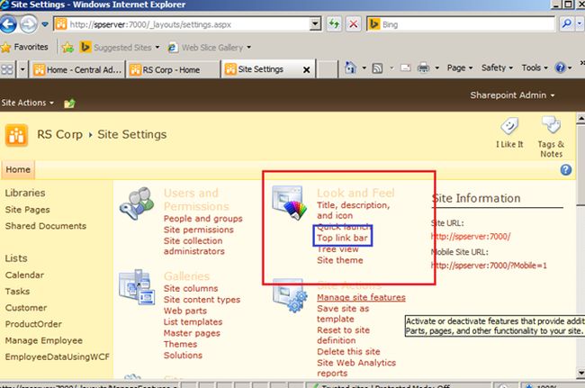The height and width of the screenshot is (388, 585).
Task: Click the Print icon
Action: (423, 68)
